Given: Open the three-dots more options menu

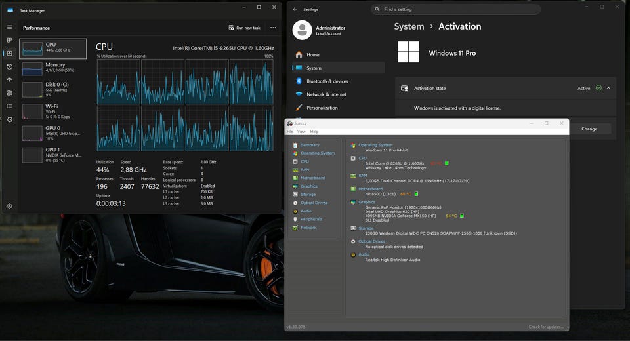Looking at the screenshot, I should (x=273, y=28).
